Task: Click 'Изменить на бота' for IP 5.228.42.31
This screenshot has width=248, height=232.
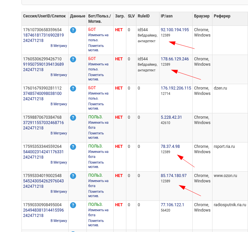Action: tap(98, 125)
